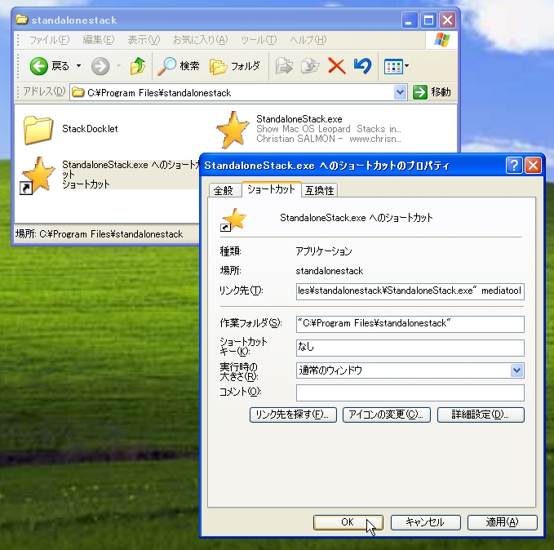This screenshot has height=550, width=554.
Task: Click the Forward arrow in Explorer toolbar
Action: coord(100,66)
